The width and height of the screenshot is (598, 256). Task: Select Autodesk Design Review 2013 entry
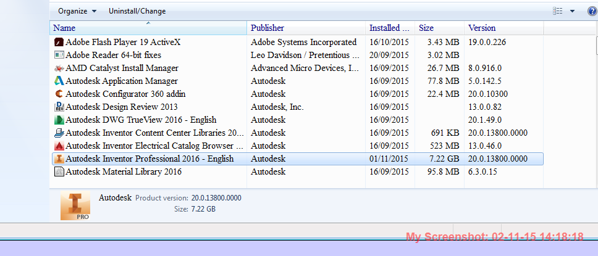(122, 107)
